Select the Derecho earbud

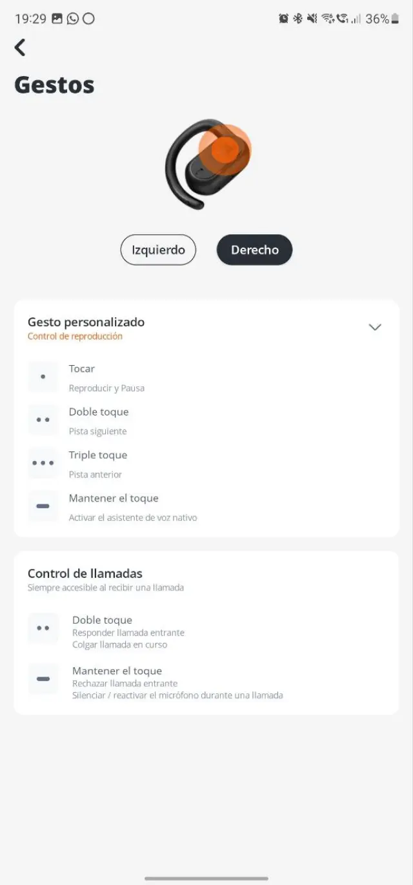coord(254,250)
